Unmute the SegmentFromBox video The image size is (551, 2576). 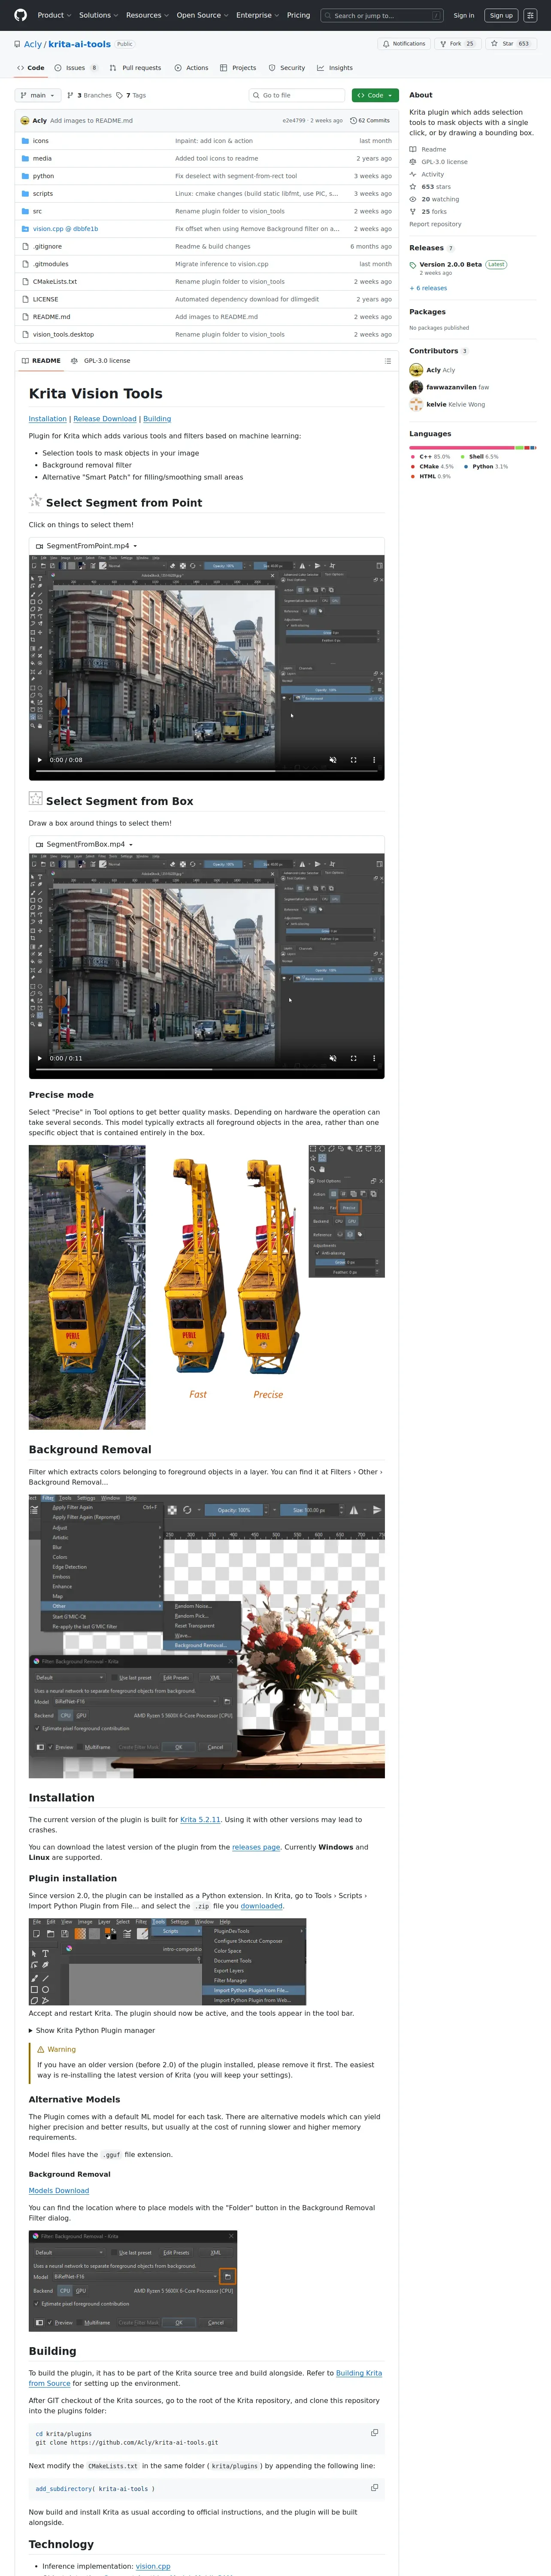coord(333,1058)
